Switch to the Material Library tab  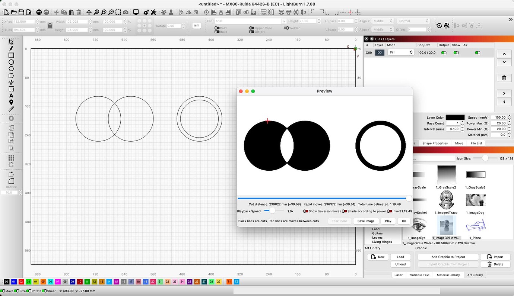point(448,275)
